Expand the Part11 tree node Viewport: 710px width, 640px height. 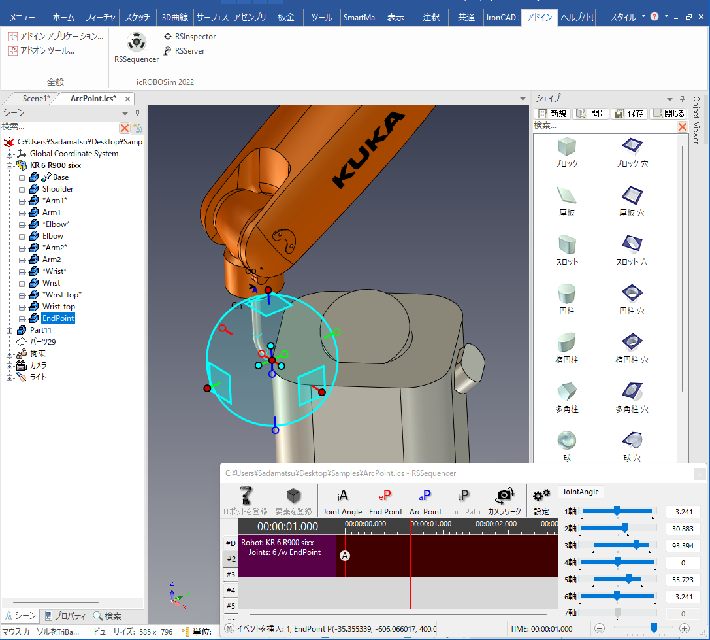point(10,330)
